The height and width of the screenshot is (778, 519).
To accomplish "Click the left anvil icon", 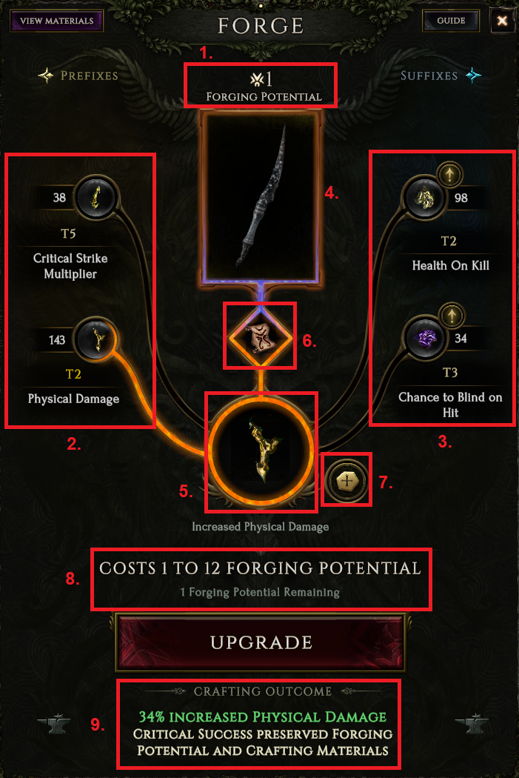I will [x=54, y=724].
